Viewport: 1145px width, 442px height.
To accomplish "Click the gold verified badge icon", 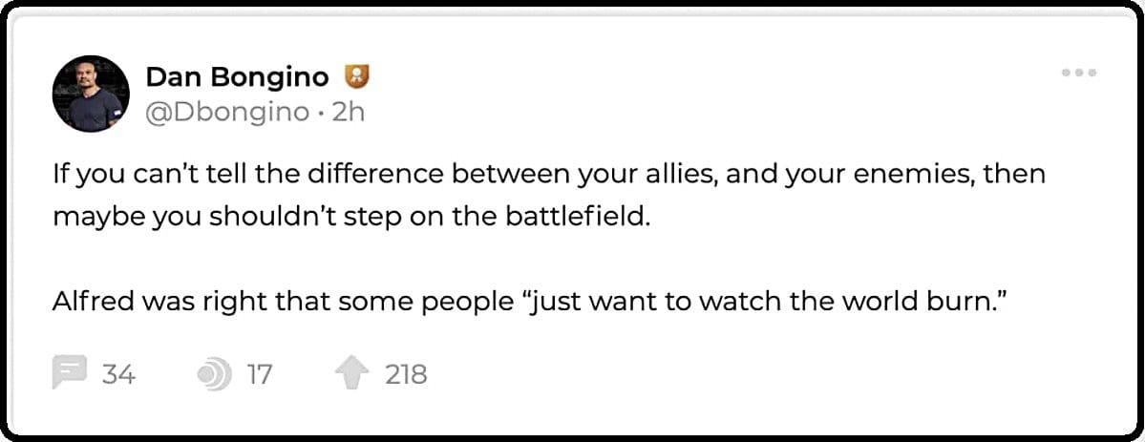I will coord(356,76).
